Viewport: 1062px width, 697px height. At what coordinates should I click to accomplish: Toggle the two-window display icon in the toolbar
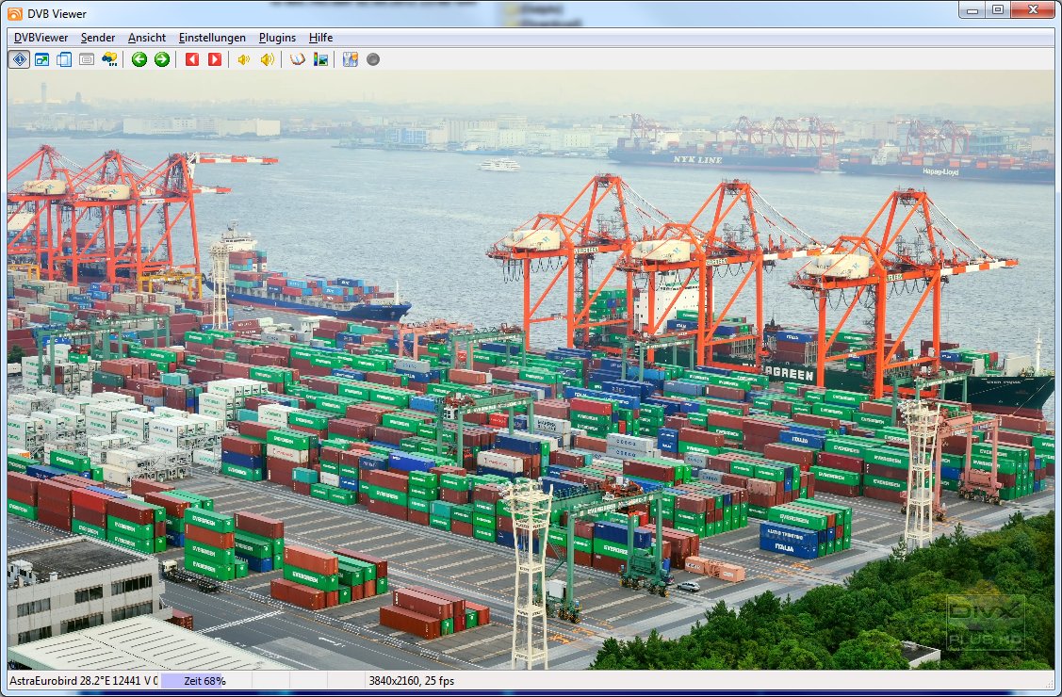point(64,59)
